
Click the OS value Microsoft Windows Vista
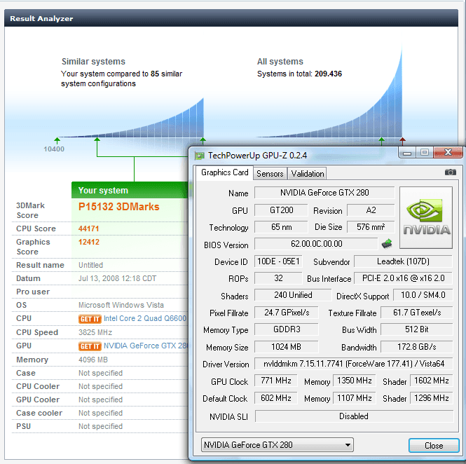click(x=121, y=305)
